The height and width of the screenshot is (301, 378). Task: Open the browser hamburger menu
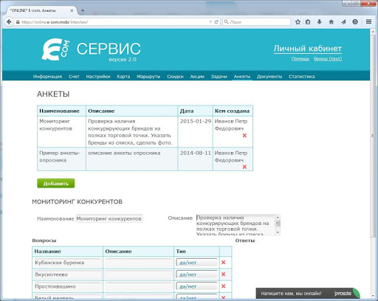pyautogui.click(x=368, y=22)
